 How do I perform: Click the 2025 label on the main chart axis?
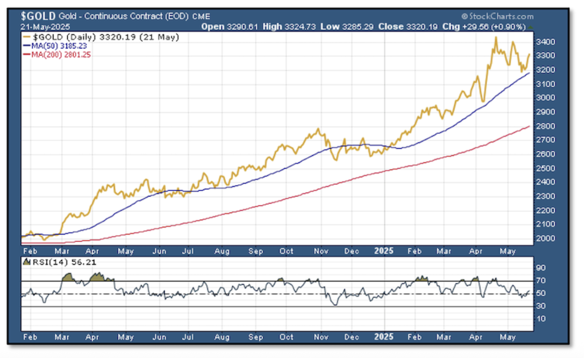pyautogui.click(x=384, y=251)
